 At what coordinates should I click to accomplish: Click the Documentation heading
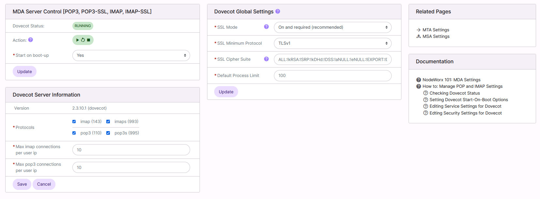point(435,62)
